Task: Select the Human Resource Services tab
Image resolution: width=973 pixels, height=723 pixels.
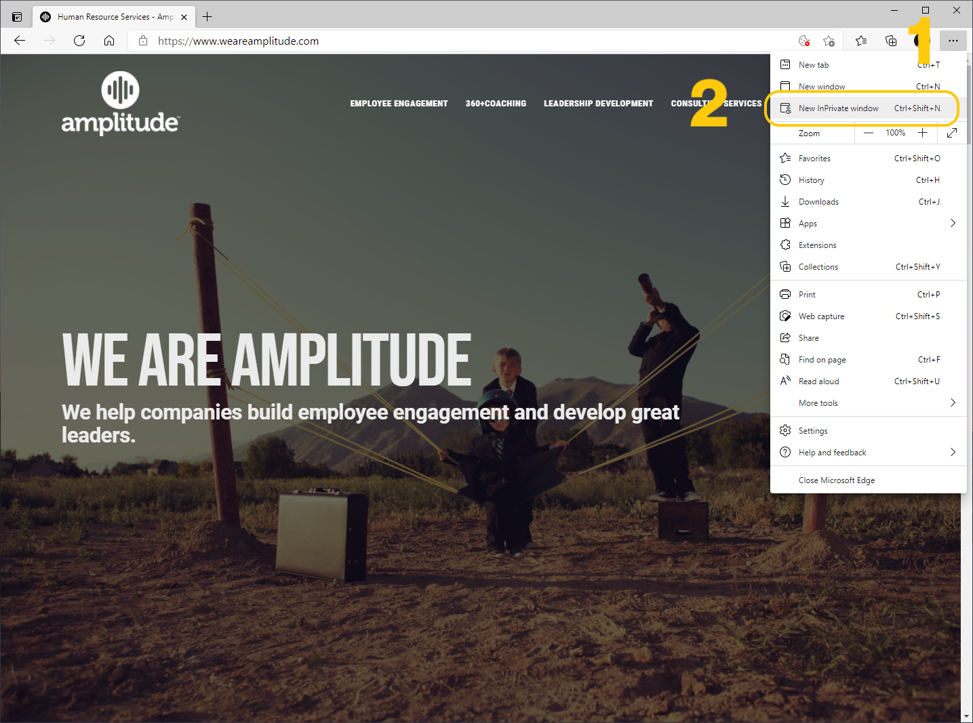Action: (114, 17)
